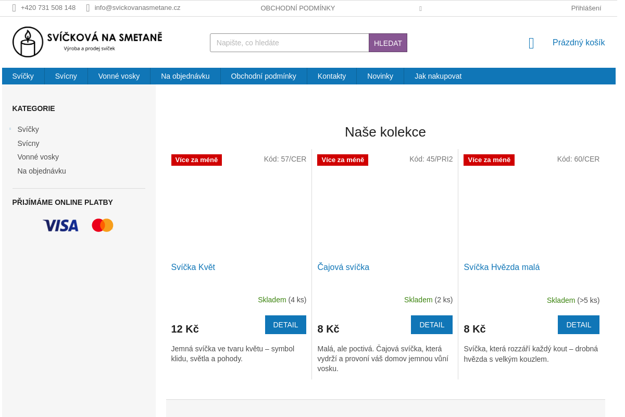Screen dimensions: 625x417
Task: Open the Svícny tab in navigation bar
Action: coord(66,76)
